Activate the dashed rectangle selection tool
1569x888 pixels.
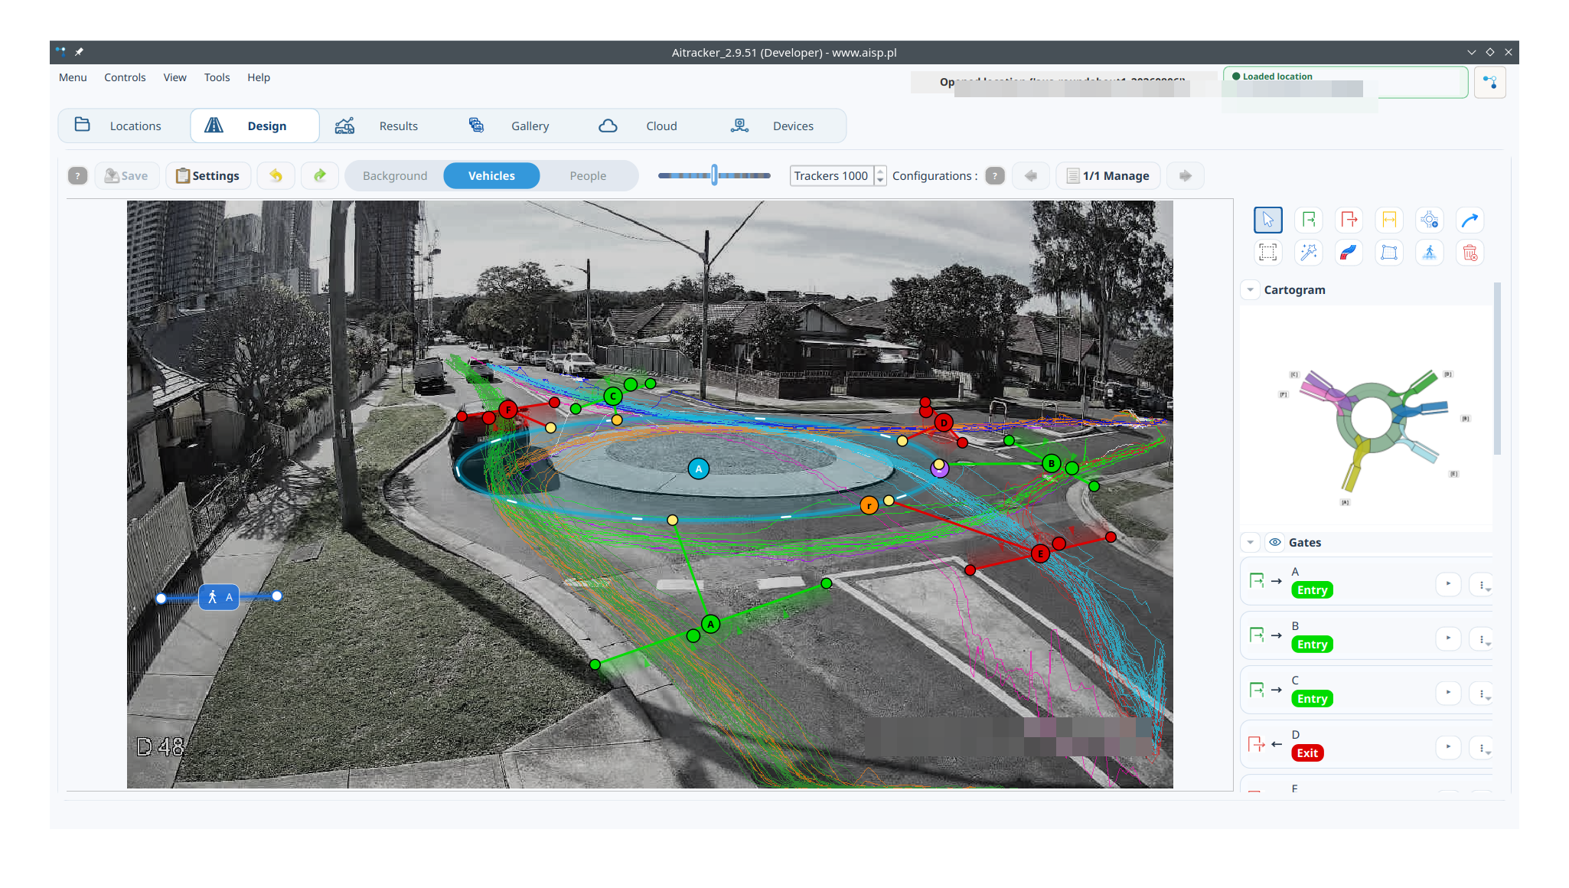[1267, 253]
